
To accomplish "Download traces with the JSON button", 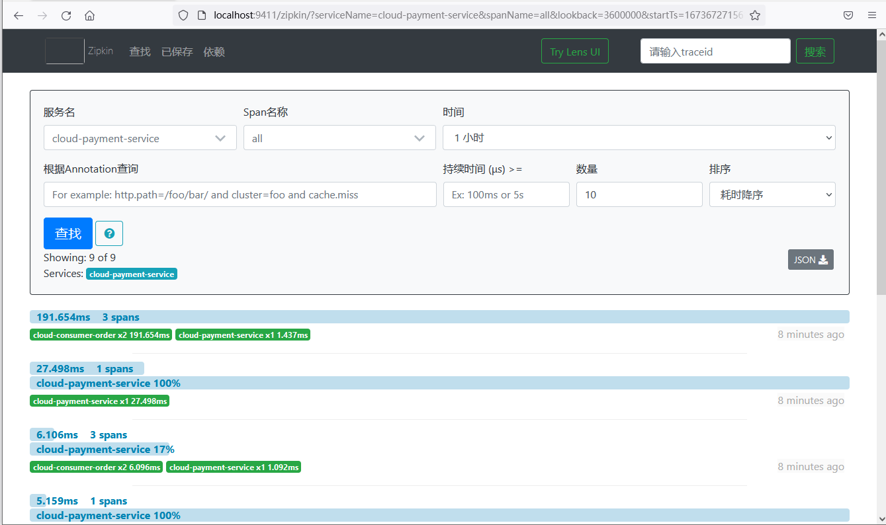I will coord(811,260).
